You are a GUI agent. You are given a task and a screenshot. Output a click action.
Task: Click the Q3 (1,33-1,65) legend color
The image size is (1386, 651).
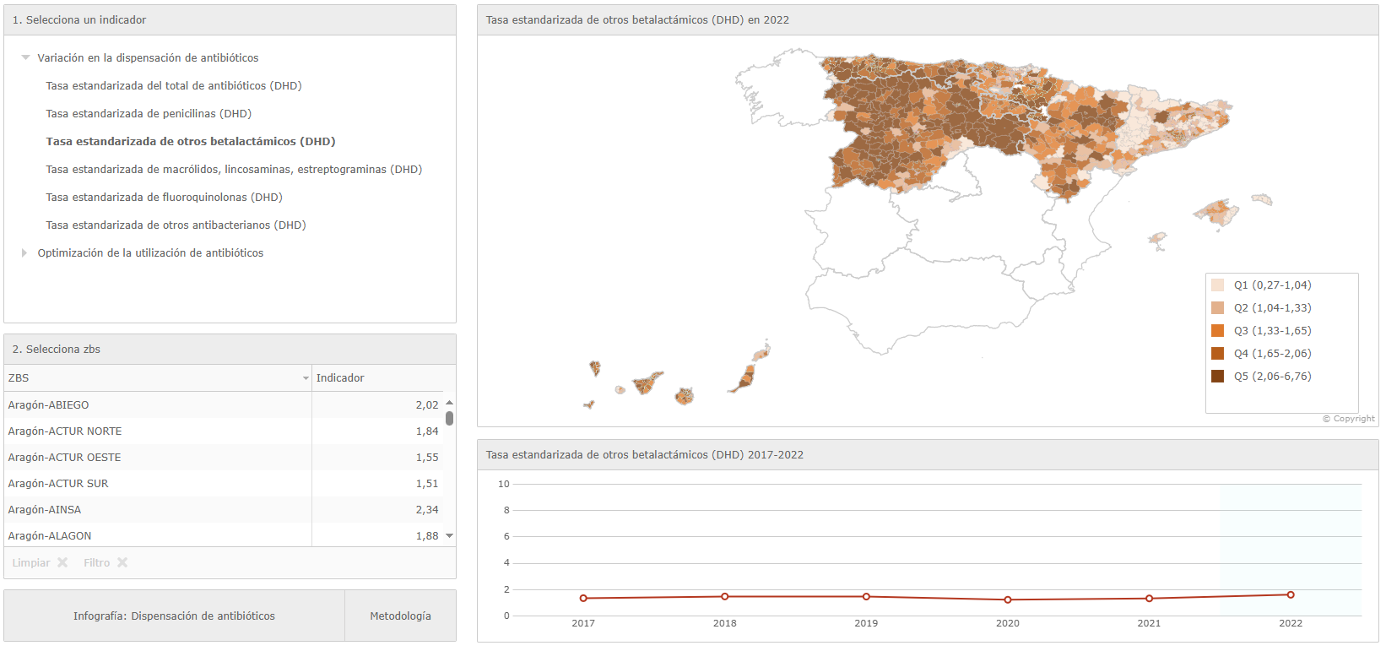coord(1217,331)
